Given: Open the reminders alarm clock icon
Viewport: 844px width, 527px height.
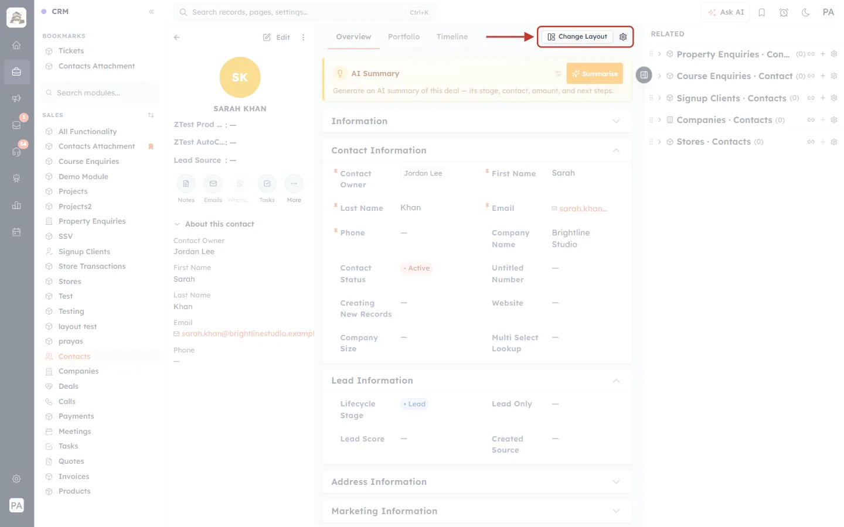Looking at the screenshot, I should tap(784, 12).
